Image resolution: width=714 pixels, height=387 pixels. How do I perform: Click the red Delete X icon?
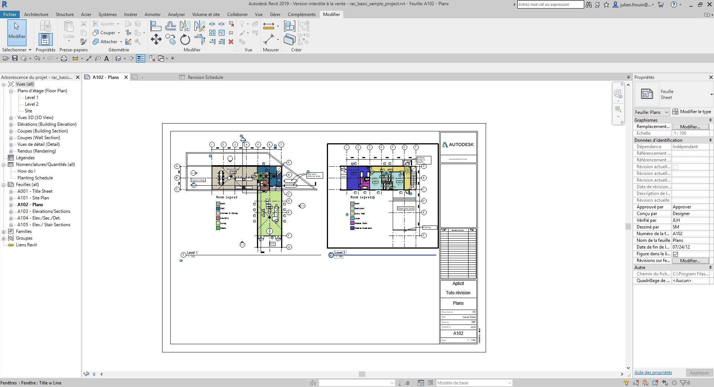(x=231, y=42)
